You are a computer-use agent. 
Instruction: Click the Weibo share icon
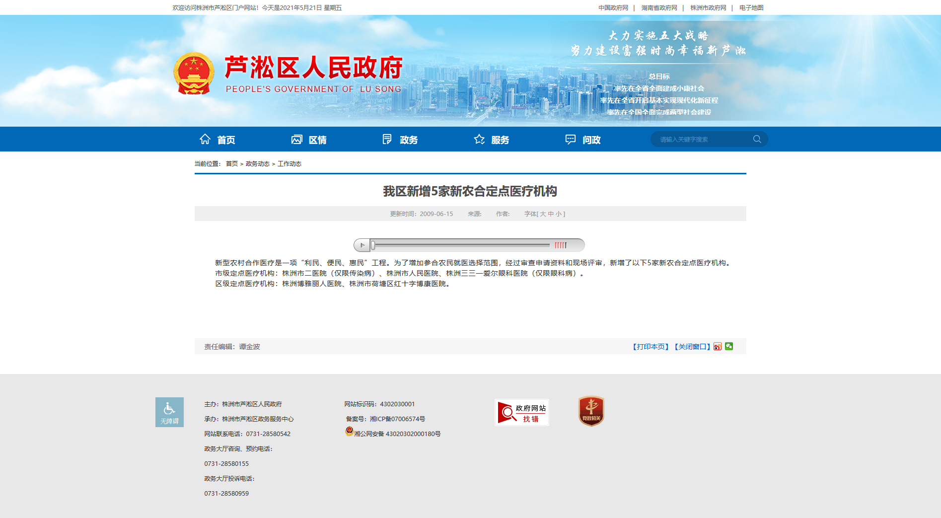718,347
